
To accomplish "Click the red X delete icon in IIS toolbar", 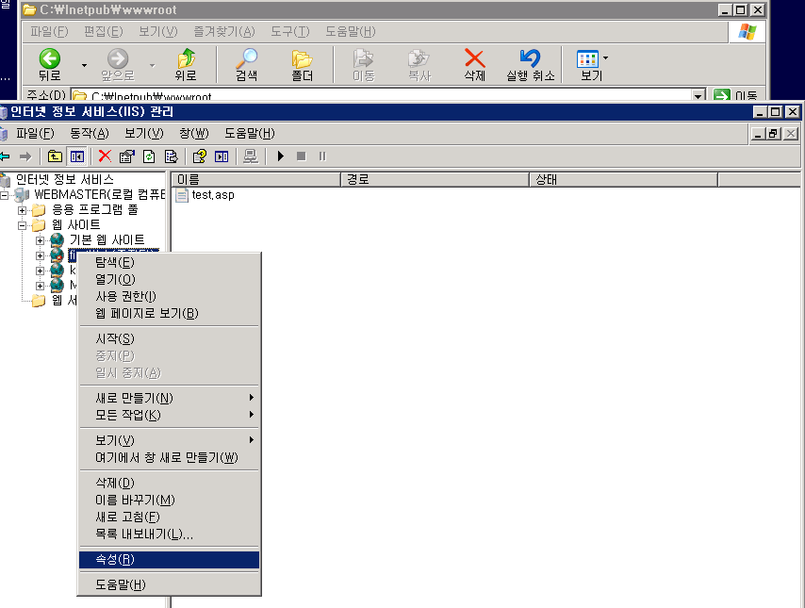I will pyautogui.click(x=105, y=156).
